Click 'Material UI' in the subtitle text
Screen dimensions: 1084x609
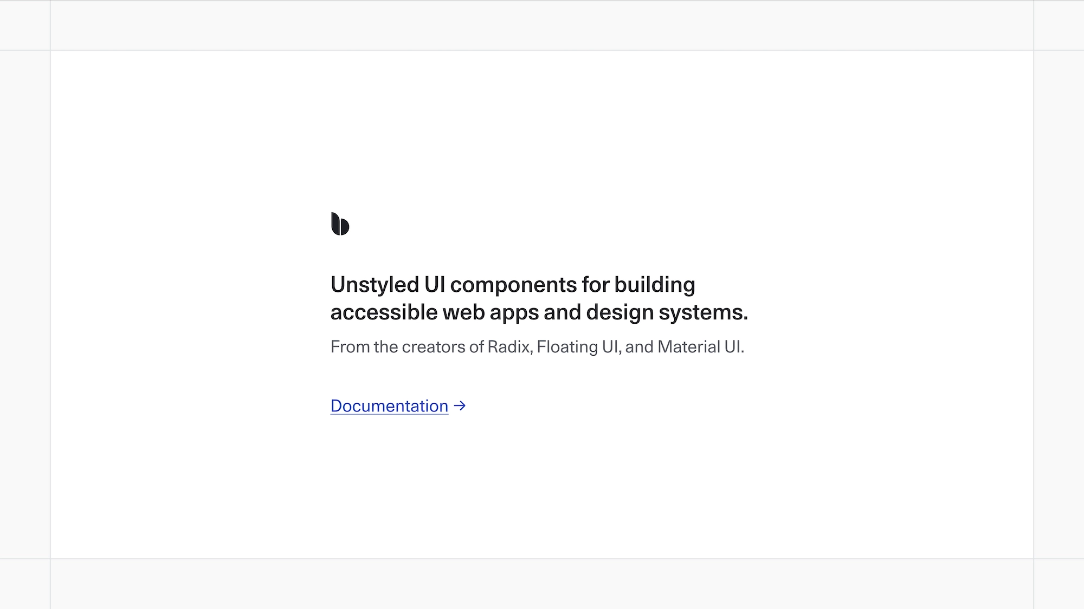point(700,346)
